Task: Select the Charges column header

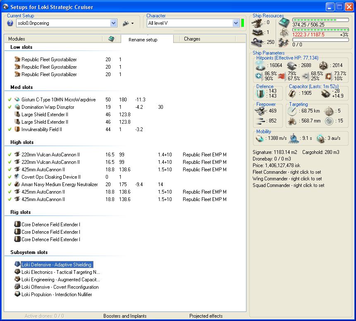Action: click(x=192, y=39)
